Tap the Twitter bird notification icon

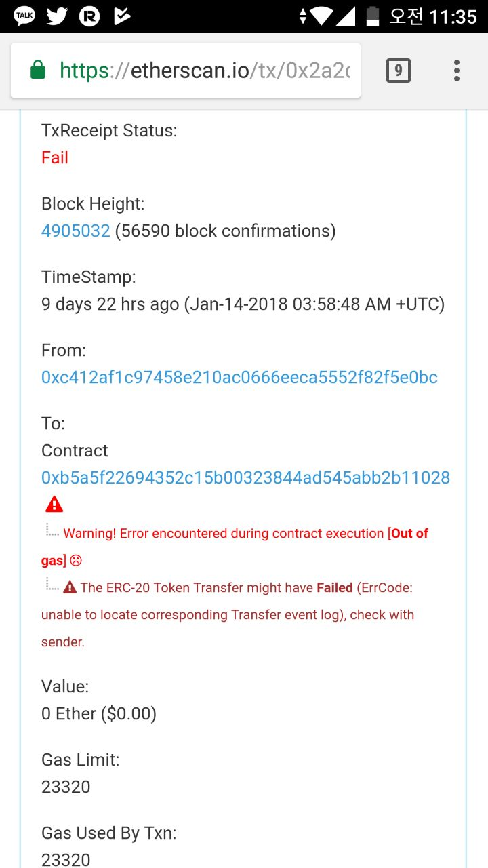(x=57, y=16)
